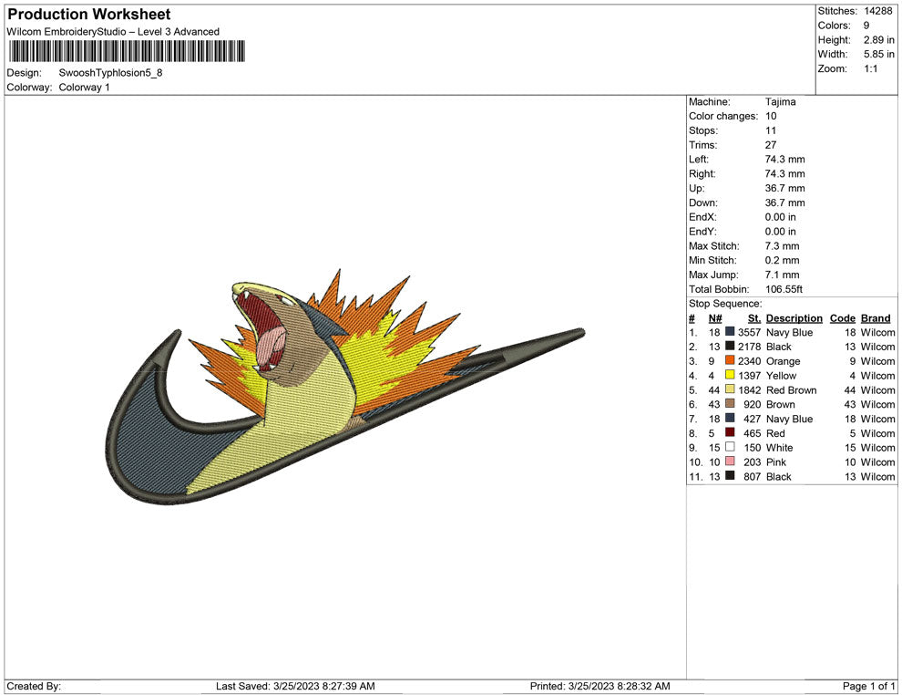
Task: Click the Width value 5.85 in
Action: click(878, 54)
